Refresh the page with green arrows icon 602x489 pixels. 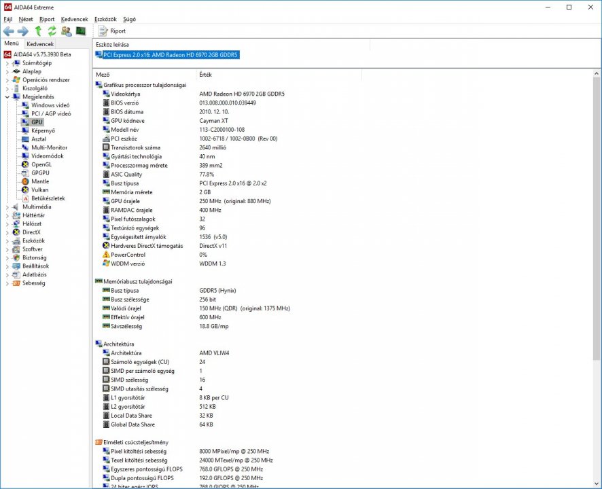point(52,31)
